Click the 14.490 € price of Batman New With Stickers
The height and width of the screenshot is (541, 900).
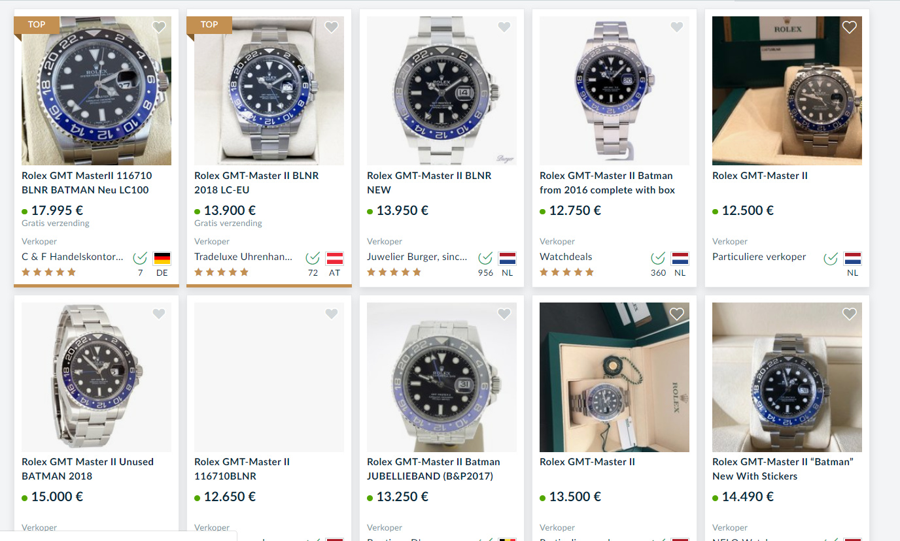[x=748, y=497]
